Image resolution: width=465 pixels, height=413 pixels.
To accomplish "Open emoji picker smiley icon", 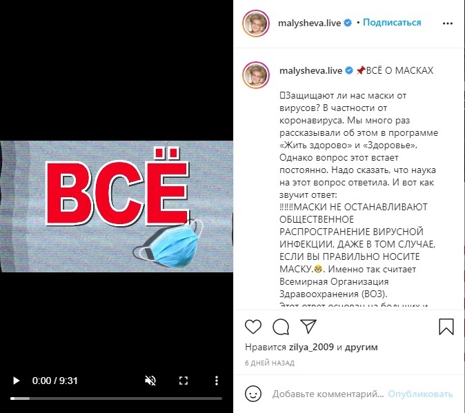I will pos(253,394).
